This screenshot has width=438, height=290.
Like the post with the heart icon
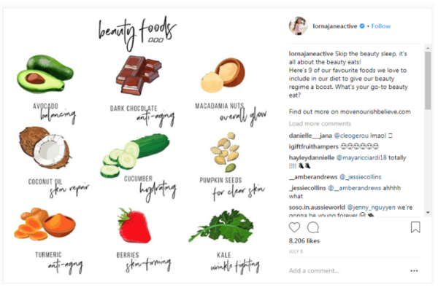[x=294, y=227]
